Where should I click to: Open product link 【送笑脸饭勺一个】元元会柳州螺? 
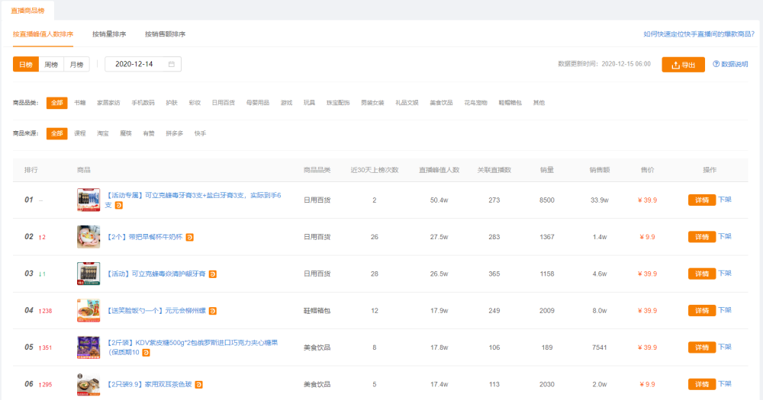click(x=156, y=311)
